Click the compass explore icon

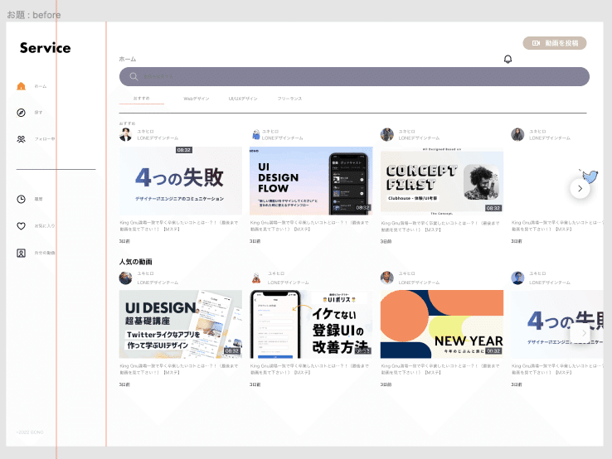[x=21, y=113]
